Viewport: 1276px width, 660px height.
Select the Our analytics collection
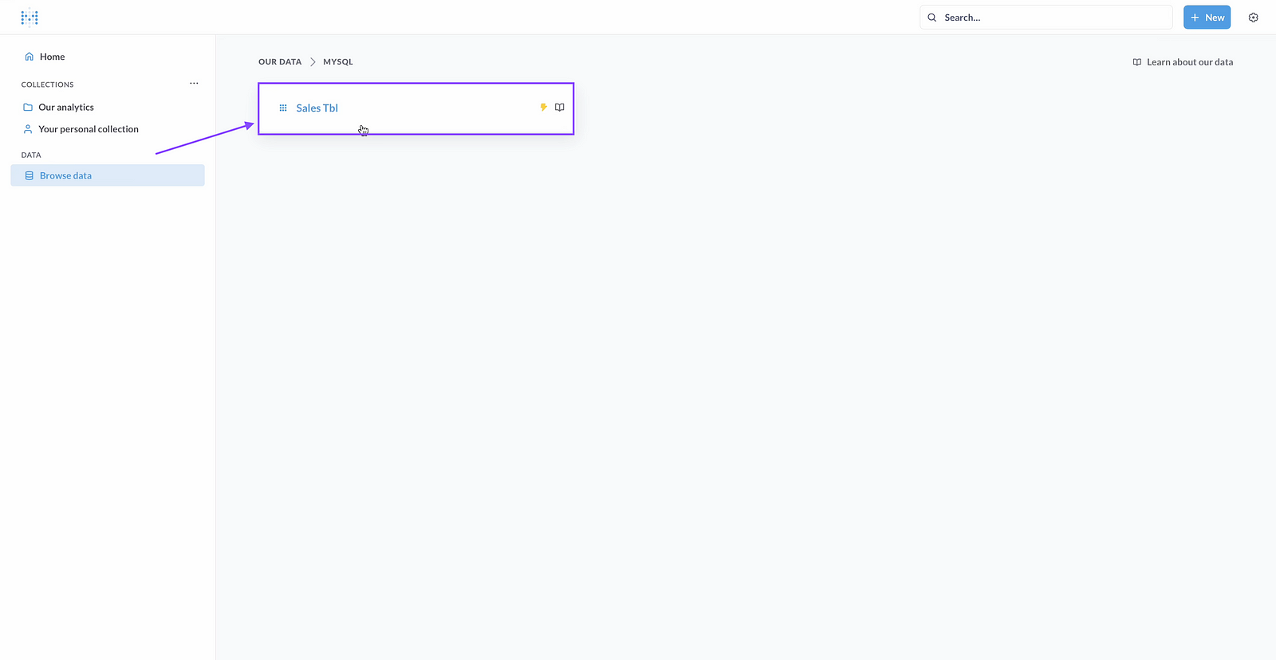pos(66,107)
